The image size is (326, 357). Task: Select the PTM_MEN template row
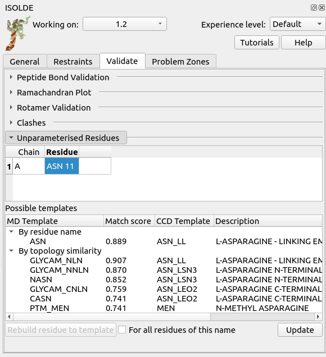pyautogui.click(x=164, y=308)
